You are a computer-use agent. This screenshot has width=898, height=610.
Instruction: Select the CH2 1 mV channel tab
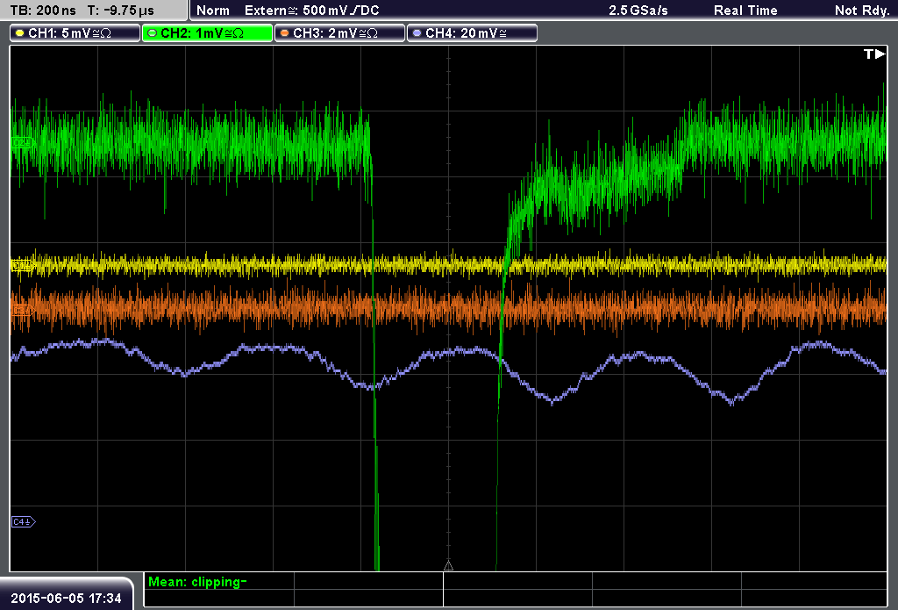(x=207, y=33)
